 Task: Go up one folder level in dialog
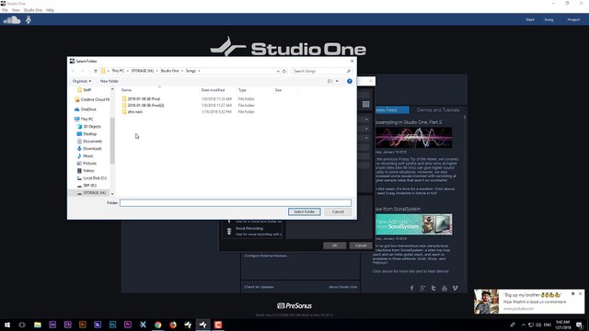(x=96, y=71)
